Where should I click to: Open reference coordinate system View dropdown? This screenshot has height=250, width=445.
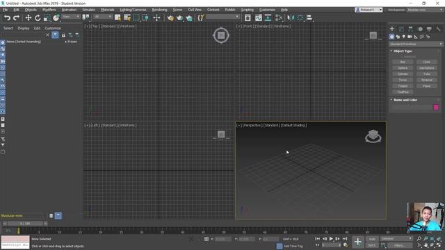pyautogui.click(x=71, y=17)
